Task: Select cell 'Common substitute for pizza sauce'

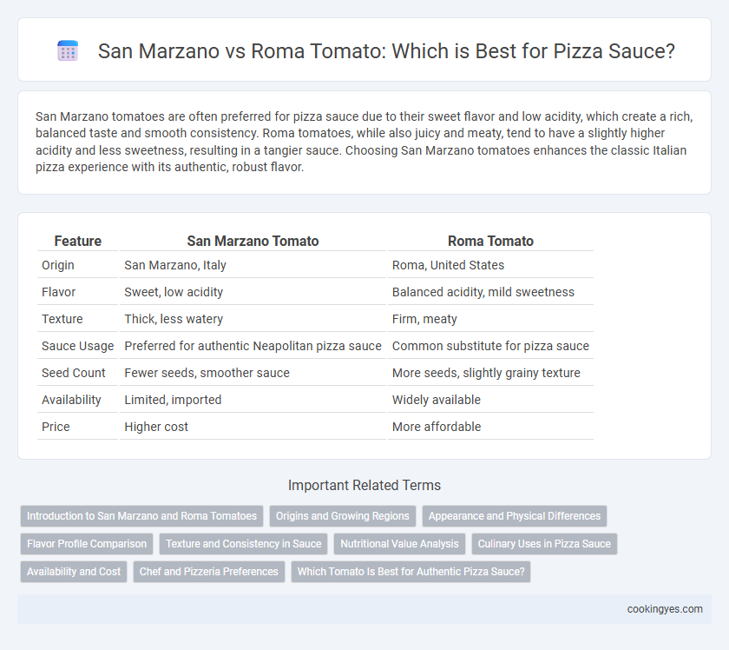Action: click(490, 346)
